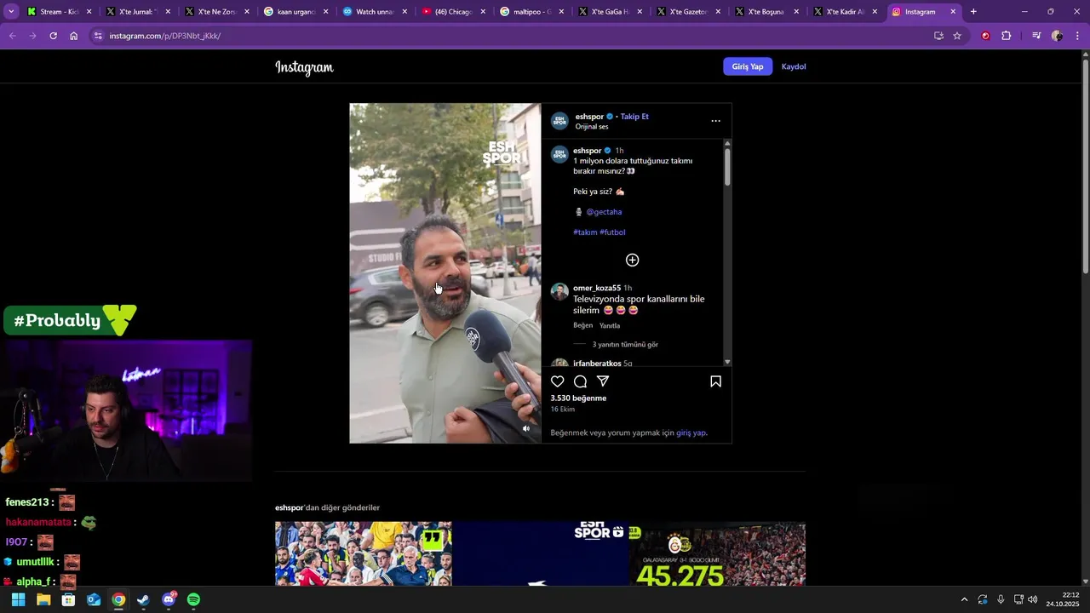Save post with the bookmark icon
This screenshot has height=613, width=1090.
coord(715,381)
